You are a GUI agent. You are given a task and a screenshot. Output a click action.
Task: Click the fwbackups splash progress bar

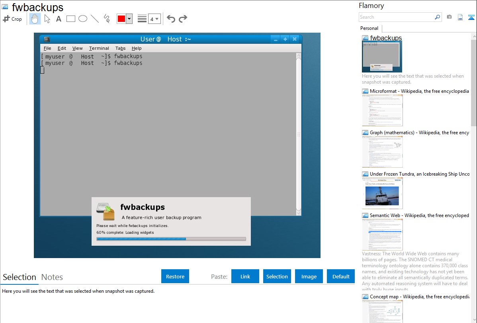[171, 239]
